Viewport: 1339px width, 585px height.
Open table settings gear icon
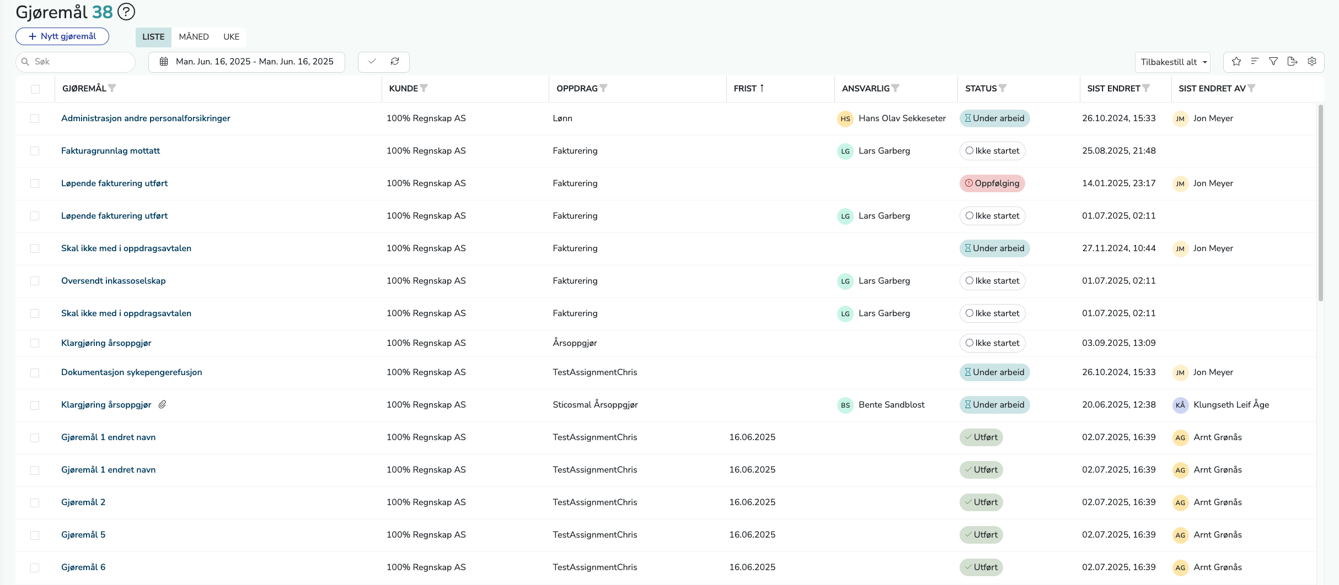pyautogui.click(x=1312, y=62)
